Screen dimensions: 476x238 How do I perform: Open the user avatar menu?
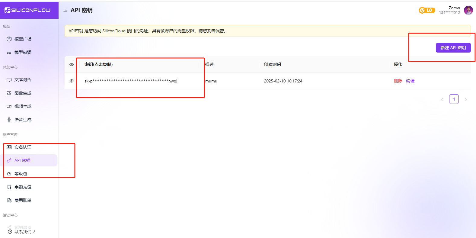point(468,10)
